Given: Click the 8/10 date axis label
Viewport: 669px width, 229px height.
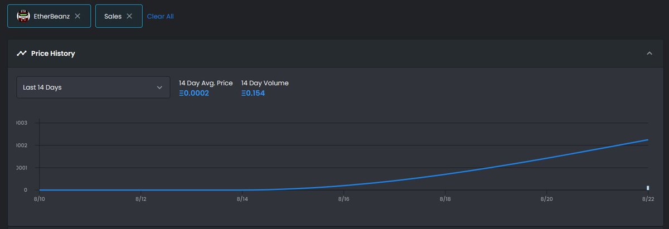Looking at the screenshot, I should click(39, 199).
